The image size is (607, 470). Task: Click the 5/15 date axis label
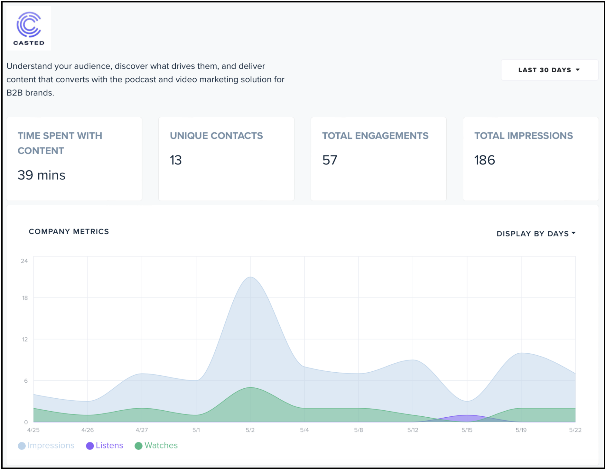[467, 430]
